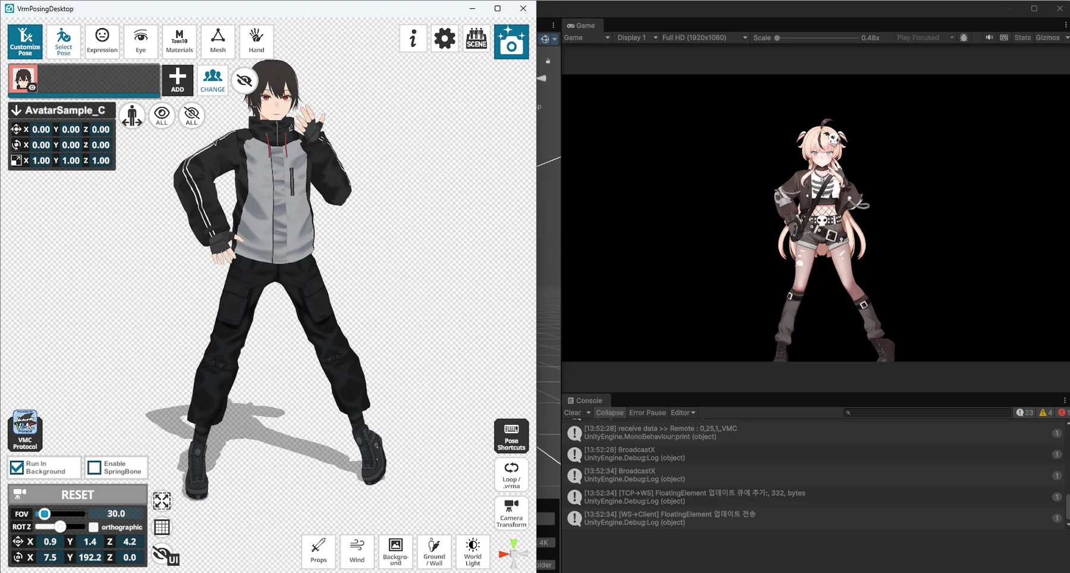Open Full HD (1920x1080) resolution dropdown
The height and width of the screenshot is (573, 1070).
704,37
